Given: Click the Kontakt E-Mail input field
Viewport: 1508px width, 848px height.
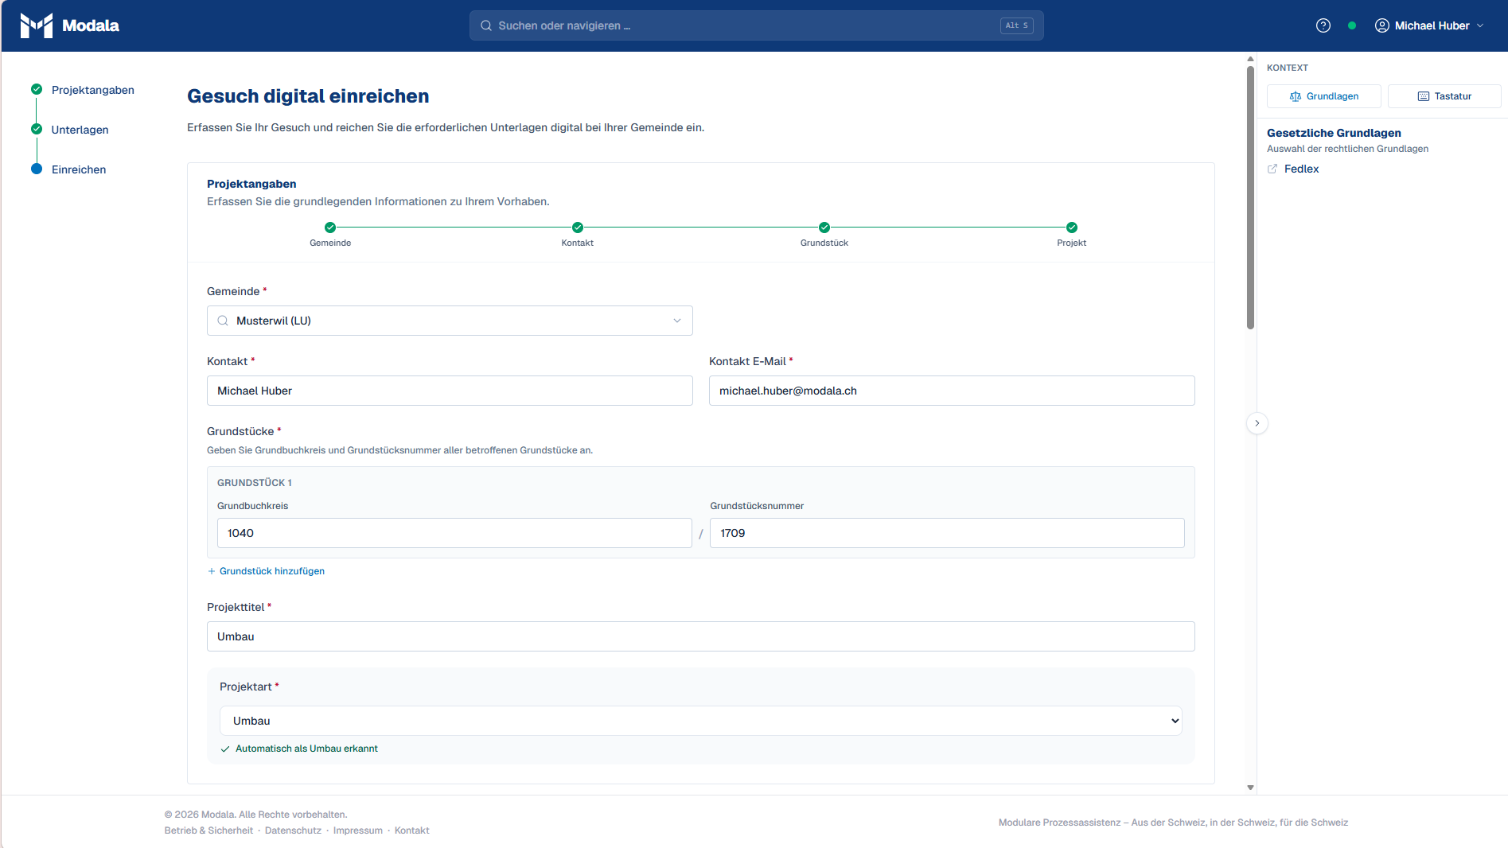Looking at the screenshot, I should pyautogui.click(x=952, y=391).
